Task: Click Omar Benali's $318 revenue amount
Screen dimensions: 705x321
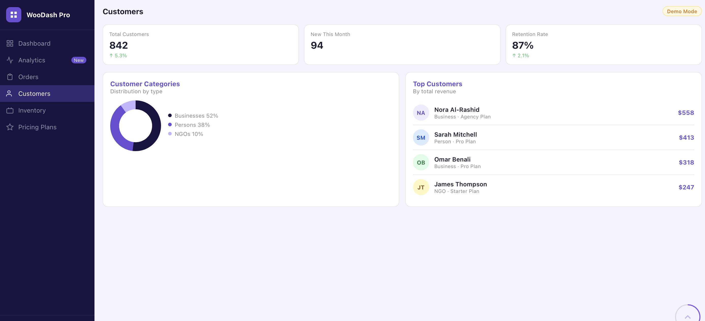Action: coord(686,162)
